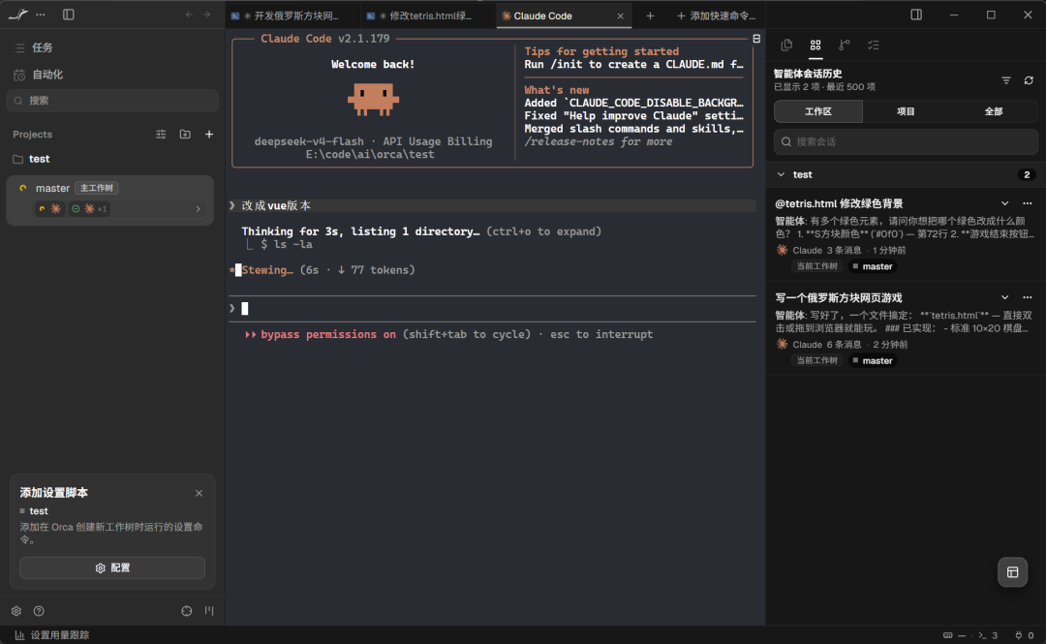This screenshot has width=1046, height=644.
Task: Open the checklist tab in right panel
Action: pyautogui.click(x=874, y=45)
